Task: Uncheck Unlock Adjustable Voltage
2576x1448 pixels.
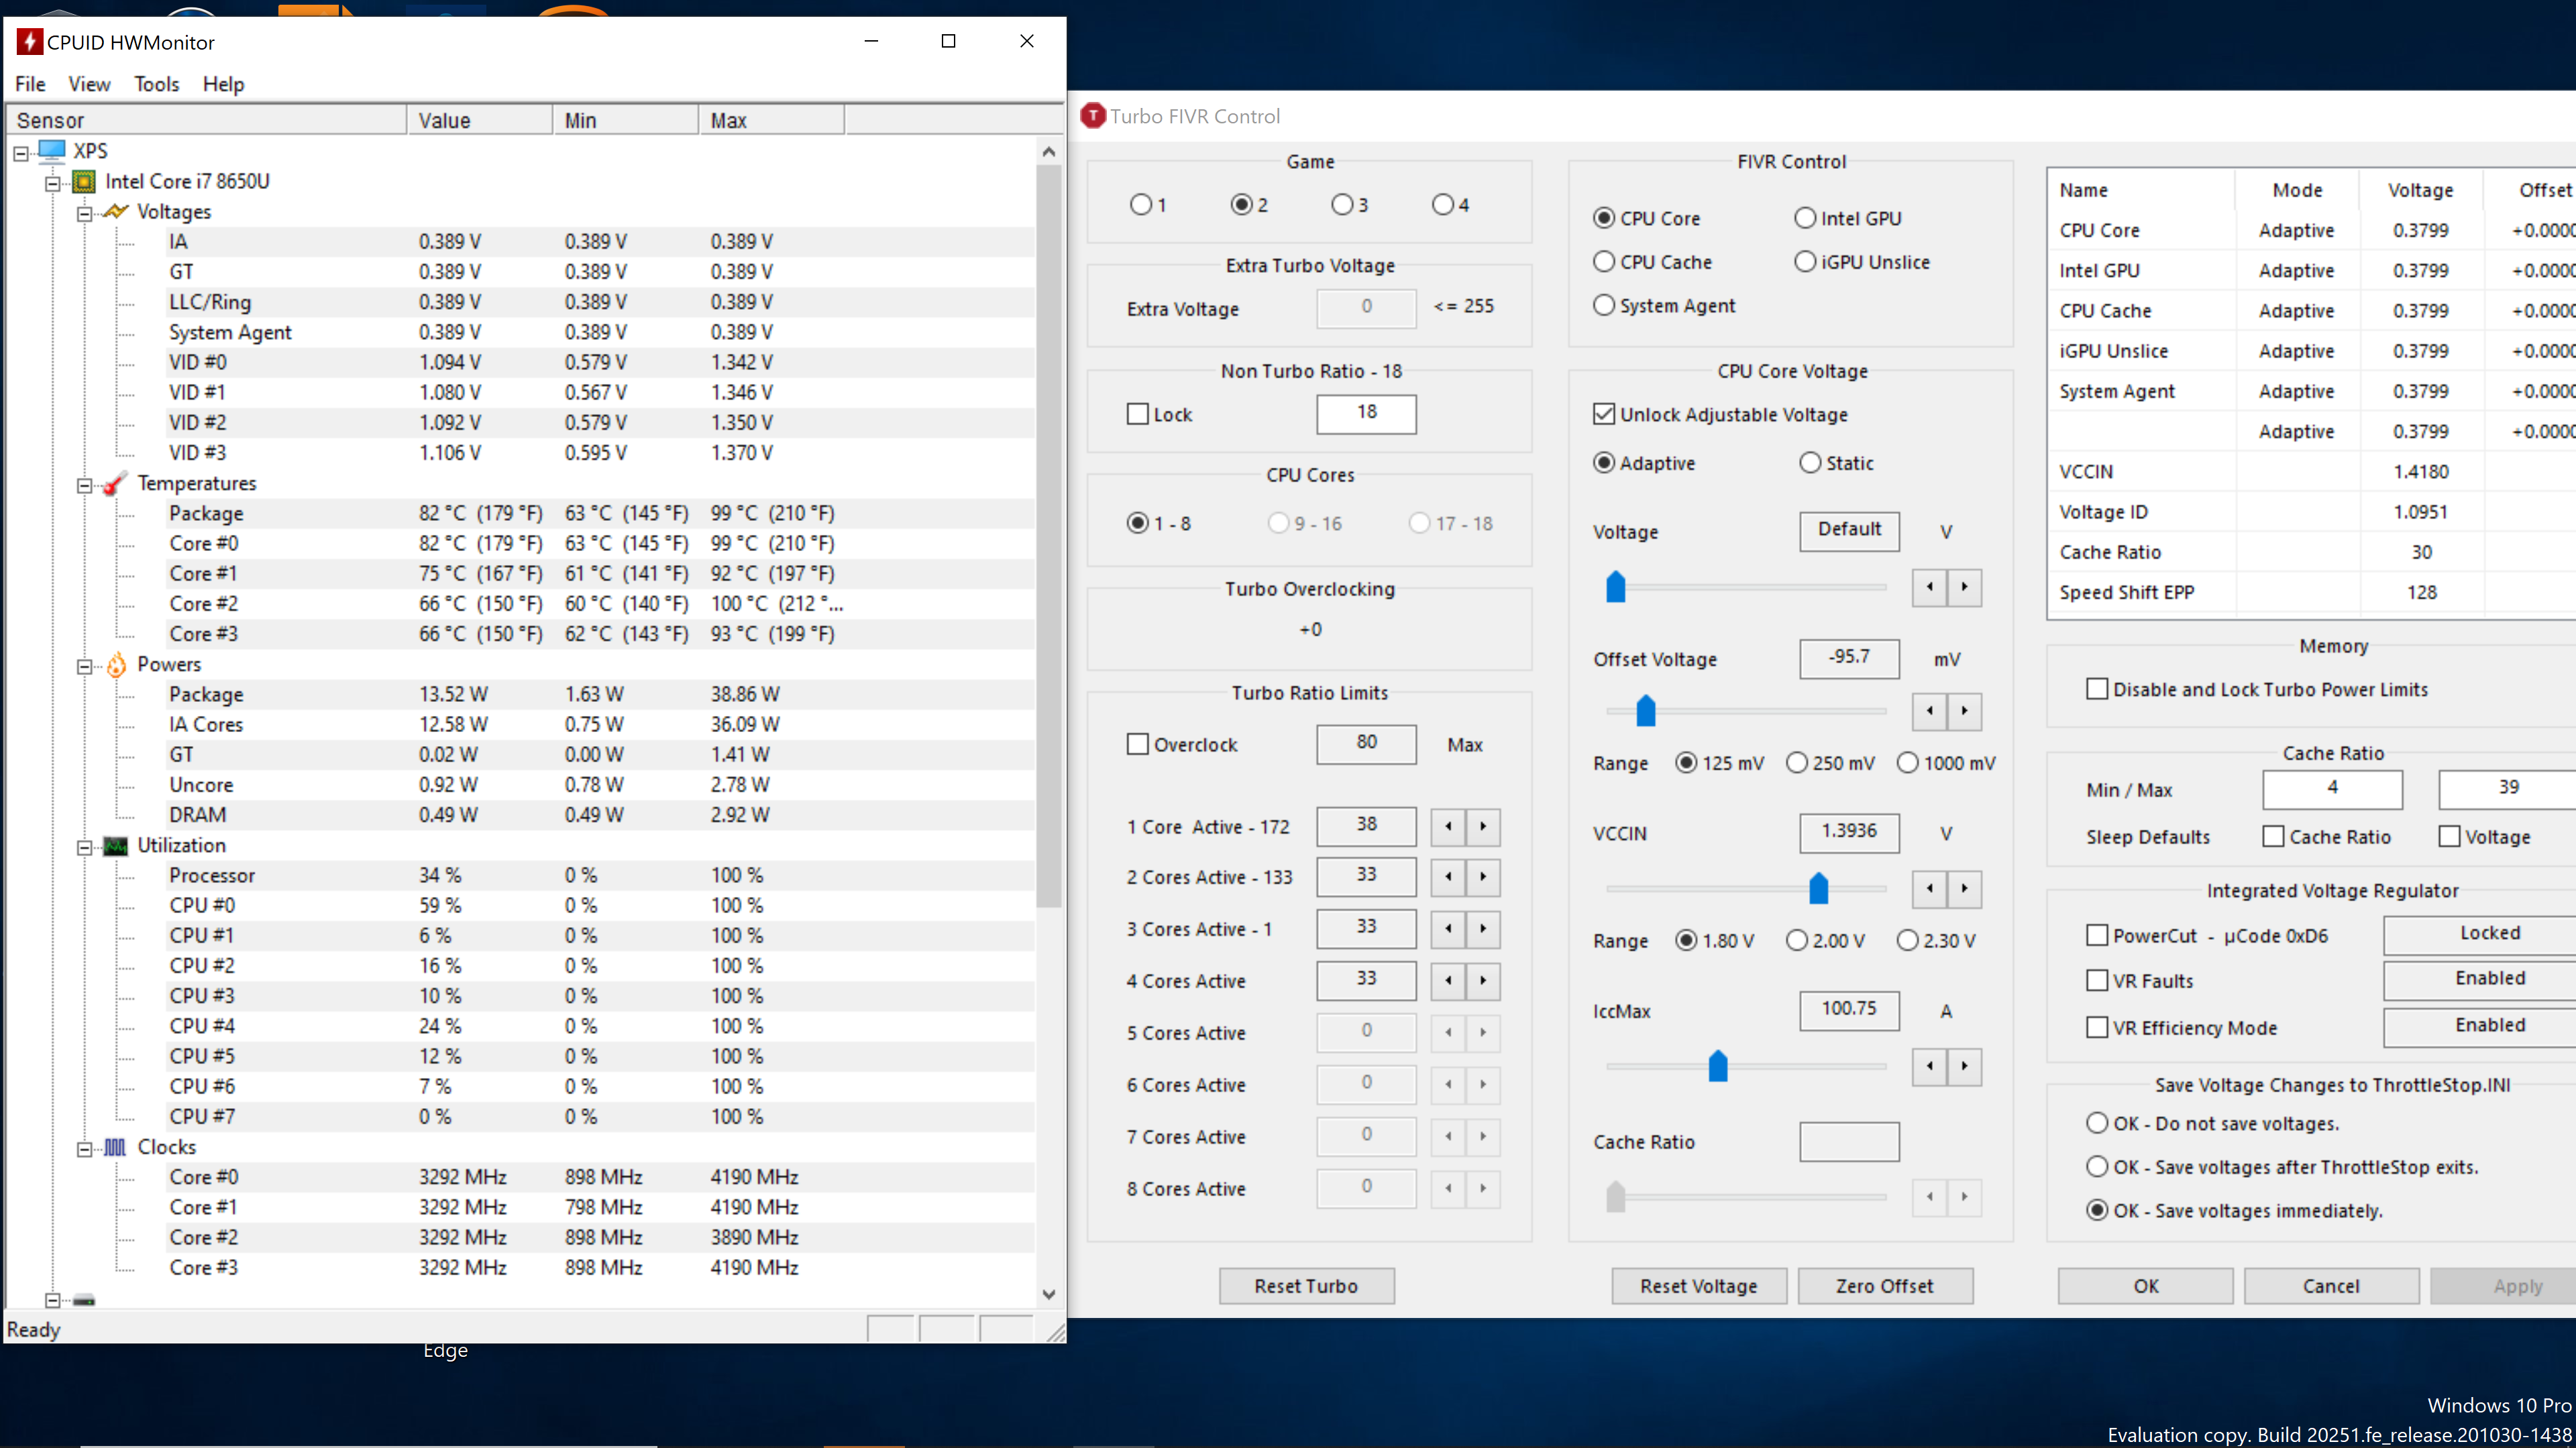Action: pos(1604,415)
